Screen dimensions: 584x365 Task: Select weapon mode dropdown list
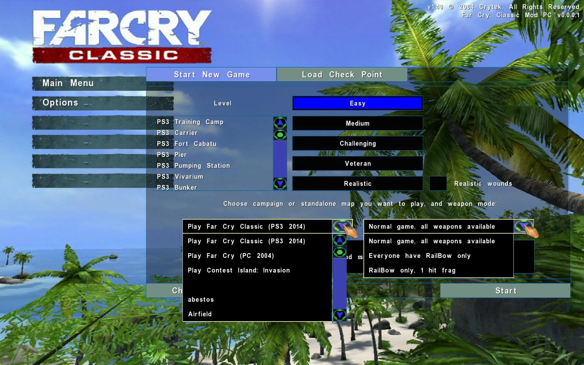pyautogui.click(x=438, y=227)
